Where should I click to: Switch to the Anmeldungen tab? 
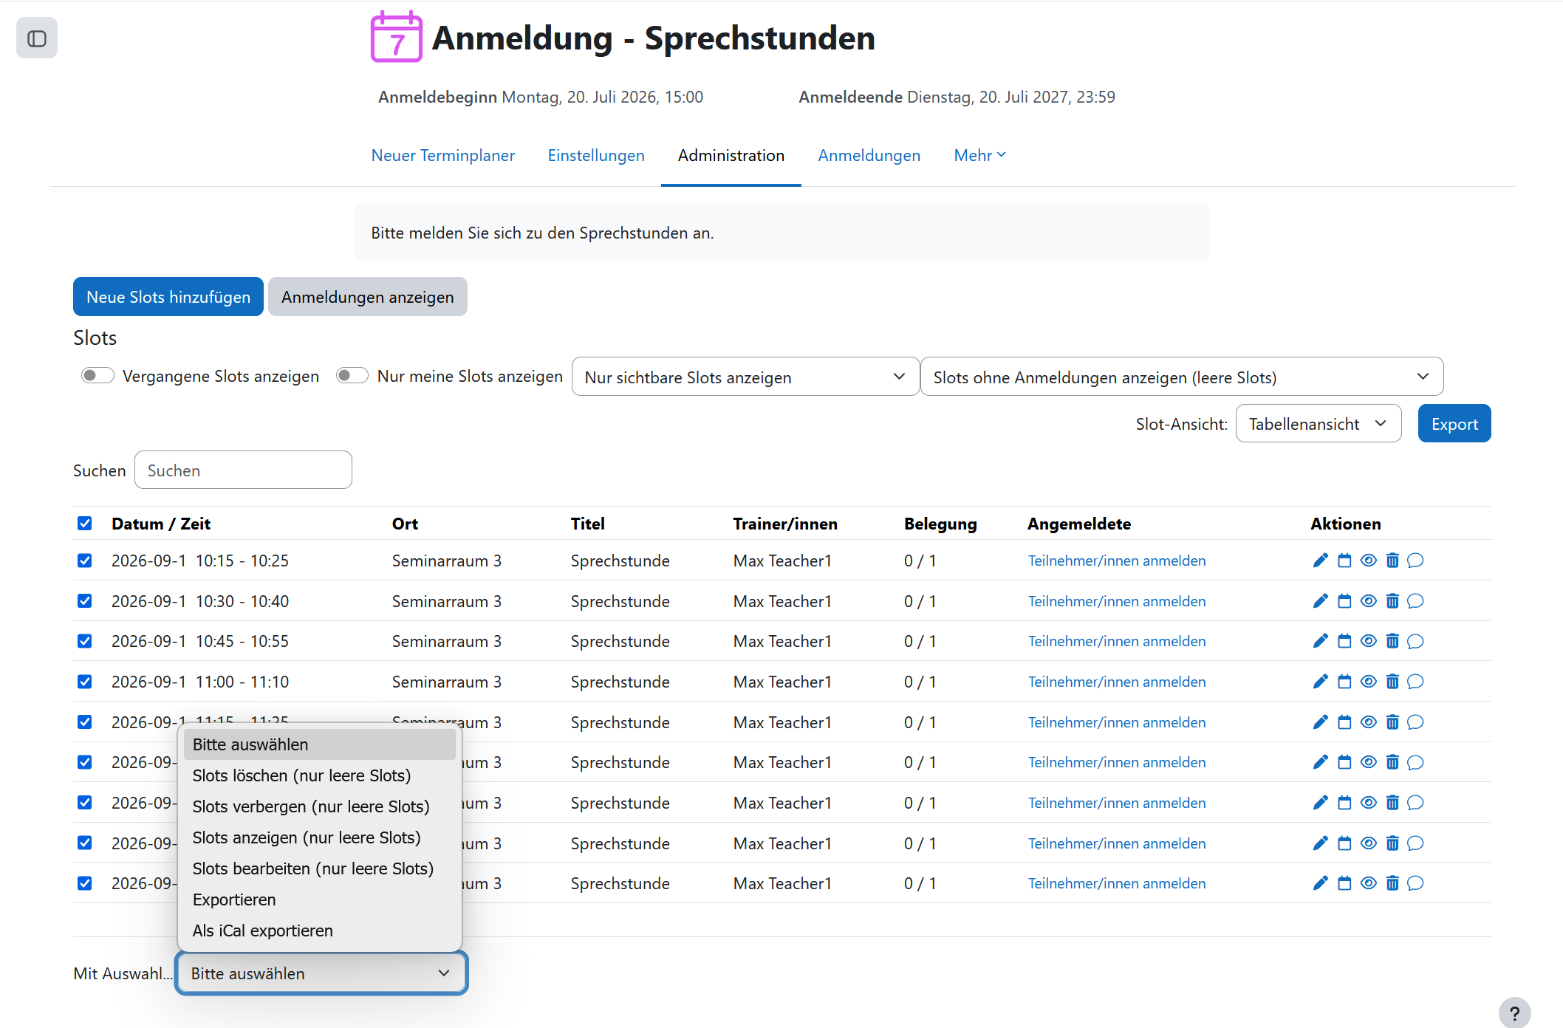(x=869, y=155)
